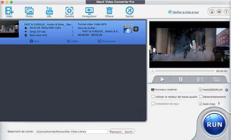Open the codec settings gear icon
Screen dimensions: 231x140
pos(136,29)
